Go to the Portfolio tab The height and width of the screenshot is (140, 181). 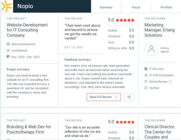(x=166, y=7)
